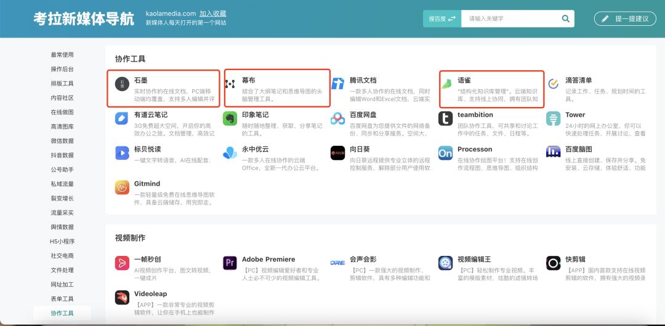Click the Videoleap icon

tap(122, 297)
